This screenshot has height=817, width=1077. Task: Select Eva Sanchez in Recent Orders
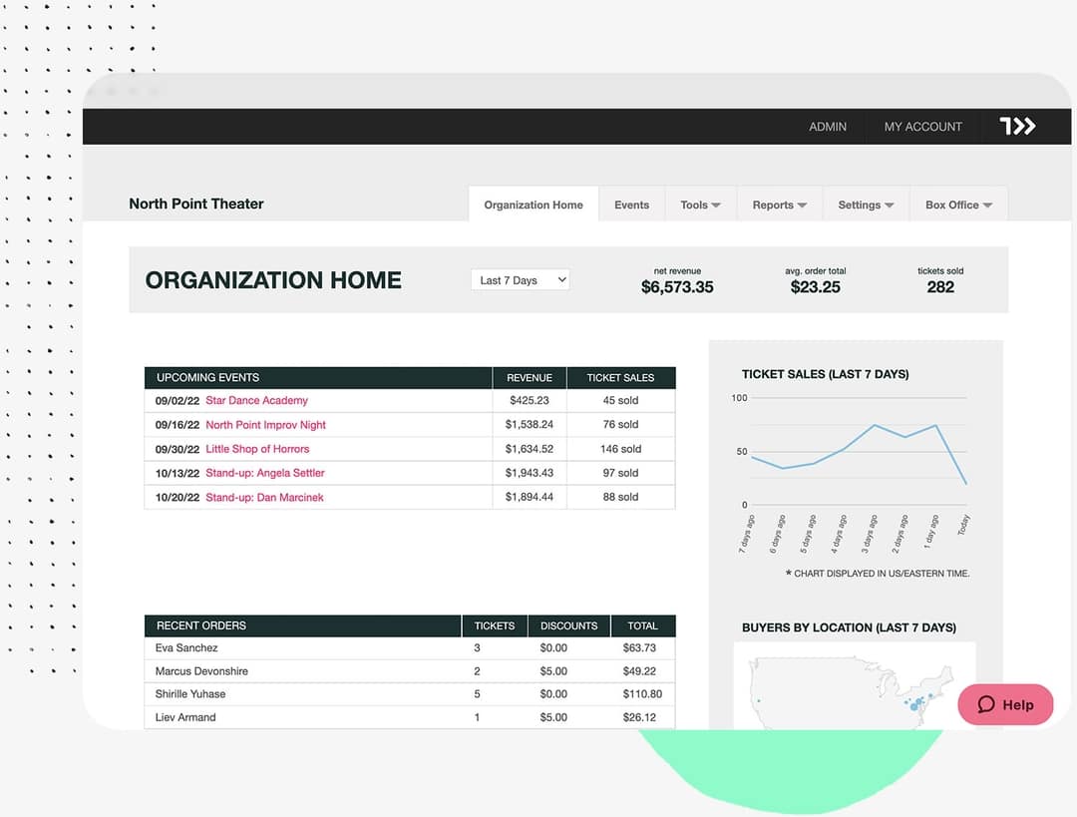pyautogui.click(x=186, y=647)
